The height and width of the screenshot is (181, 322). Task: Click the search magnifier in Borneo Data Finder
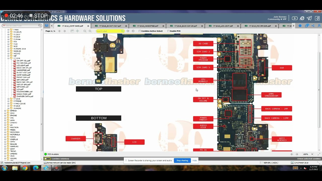39,26
